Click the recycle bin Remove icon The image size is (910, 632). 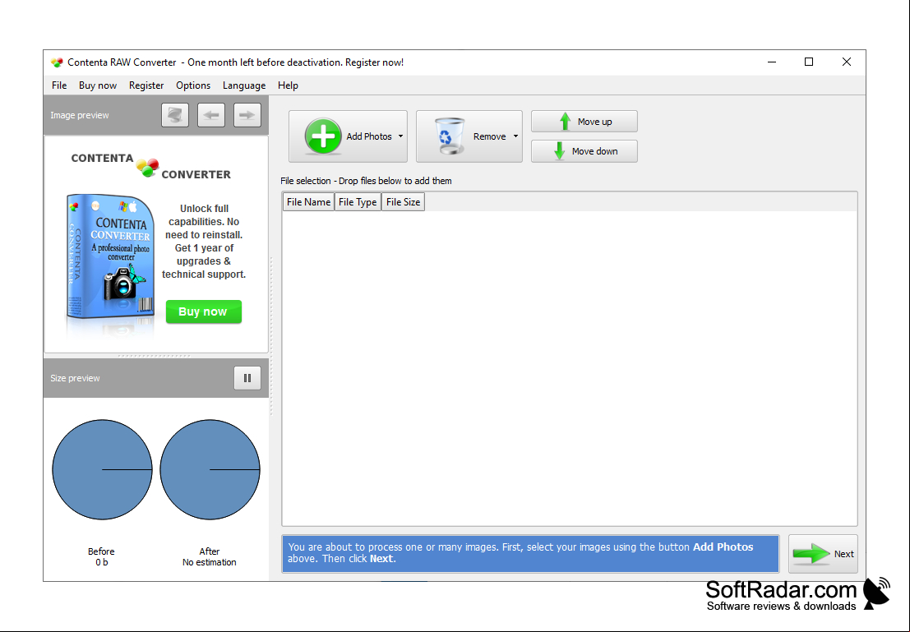click(449, 136)
